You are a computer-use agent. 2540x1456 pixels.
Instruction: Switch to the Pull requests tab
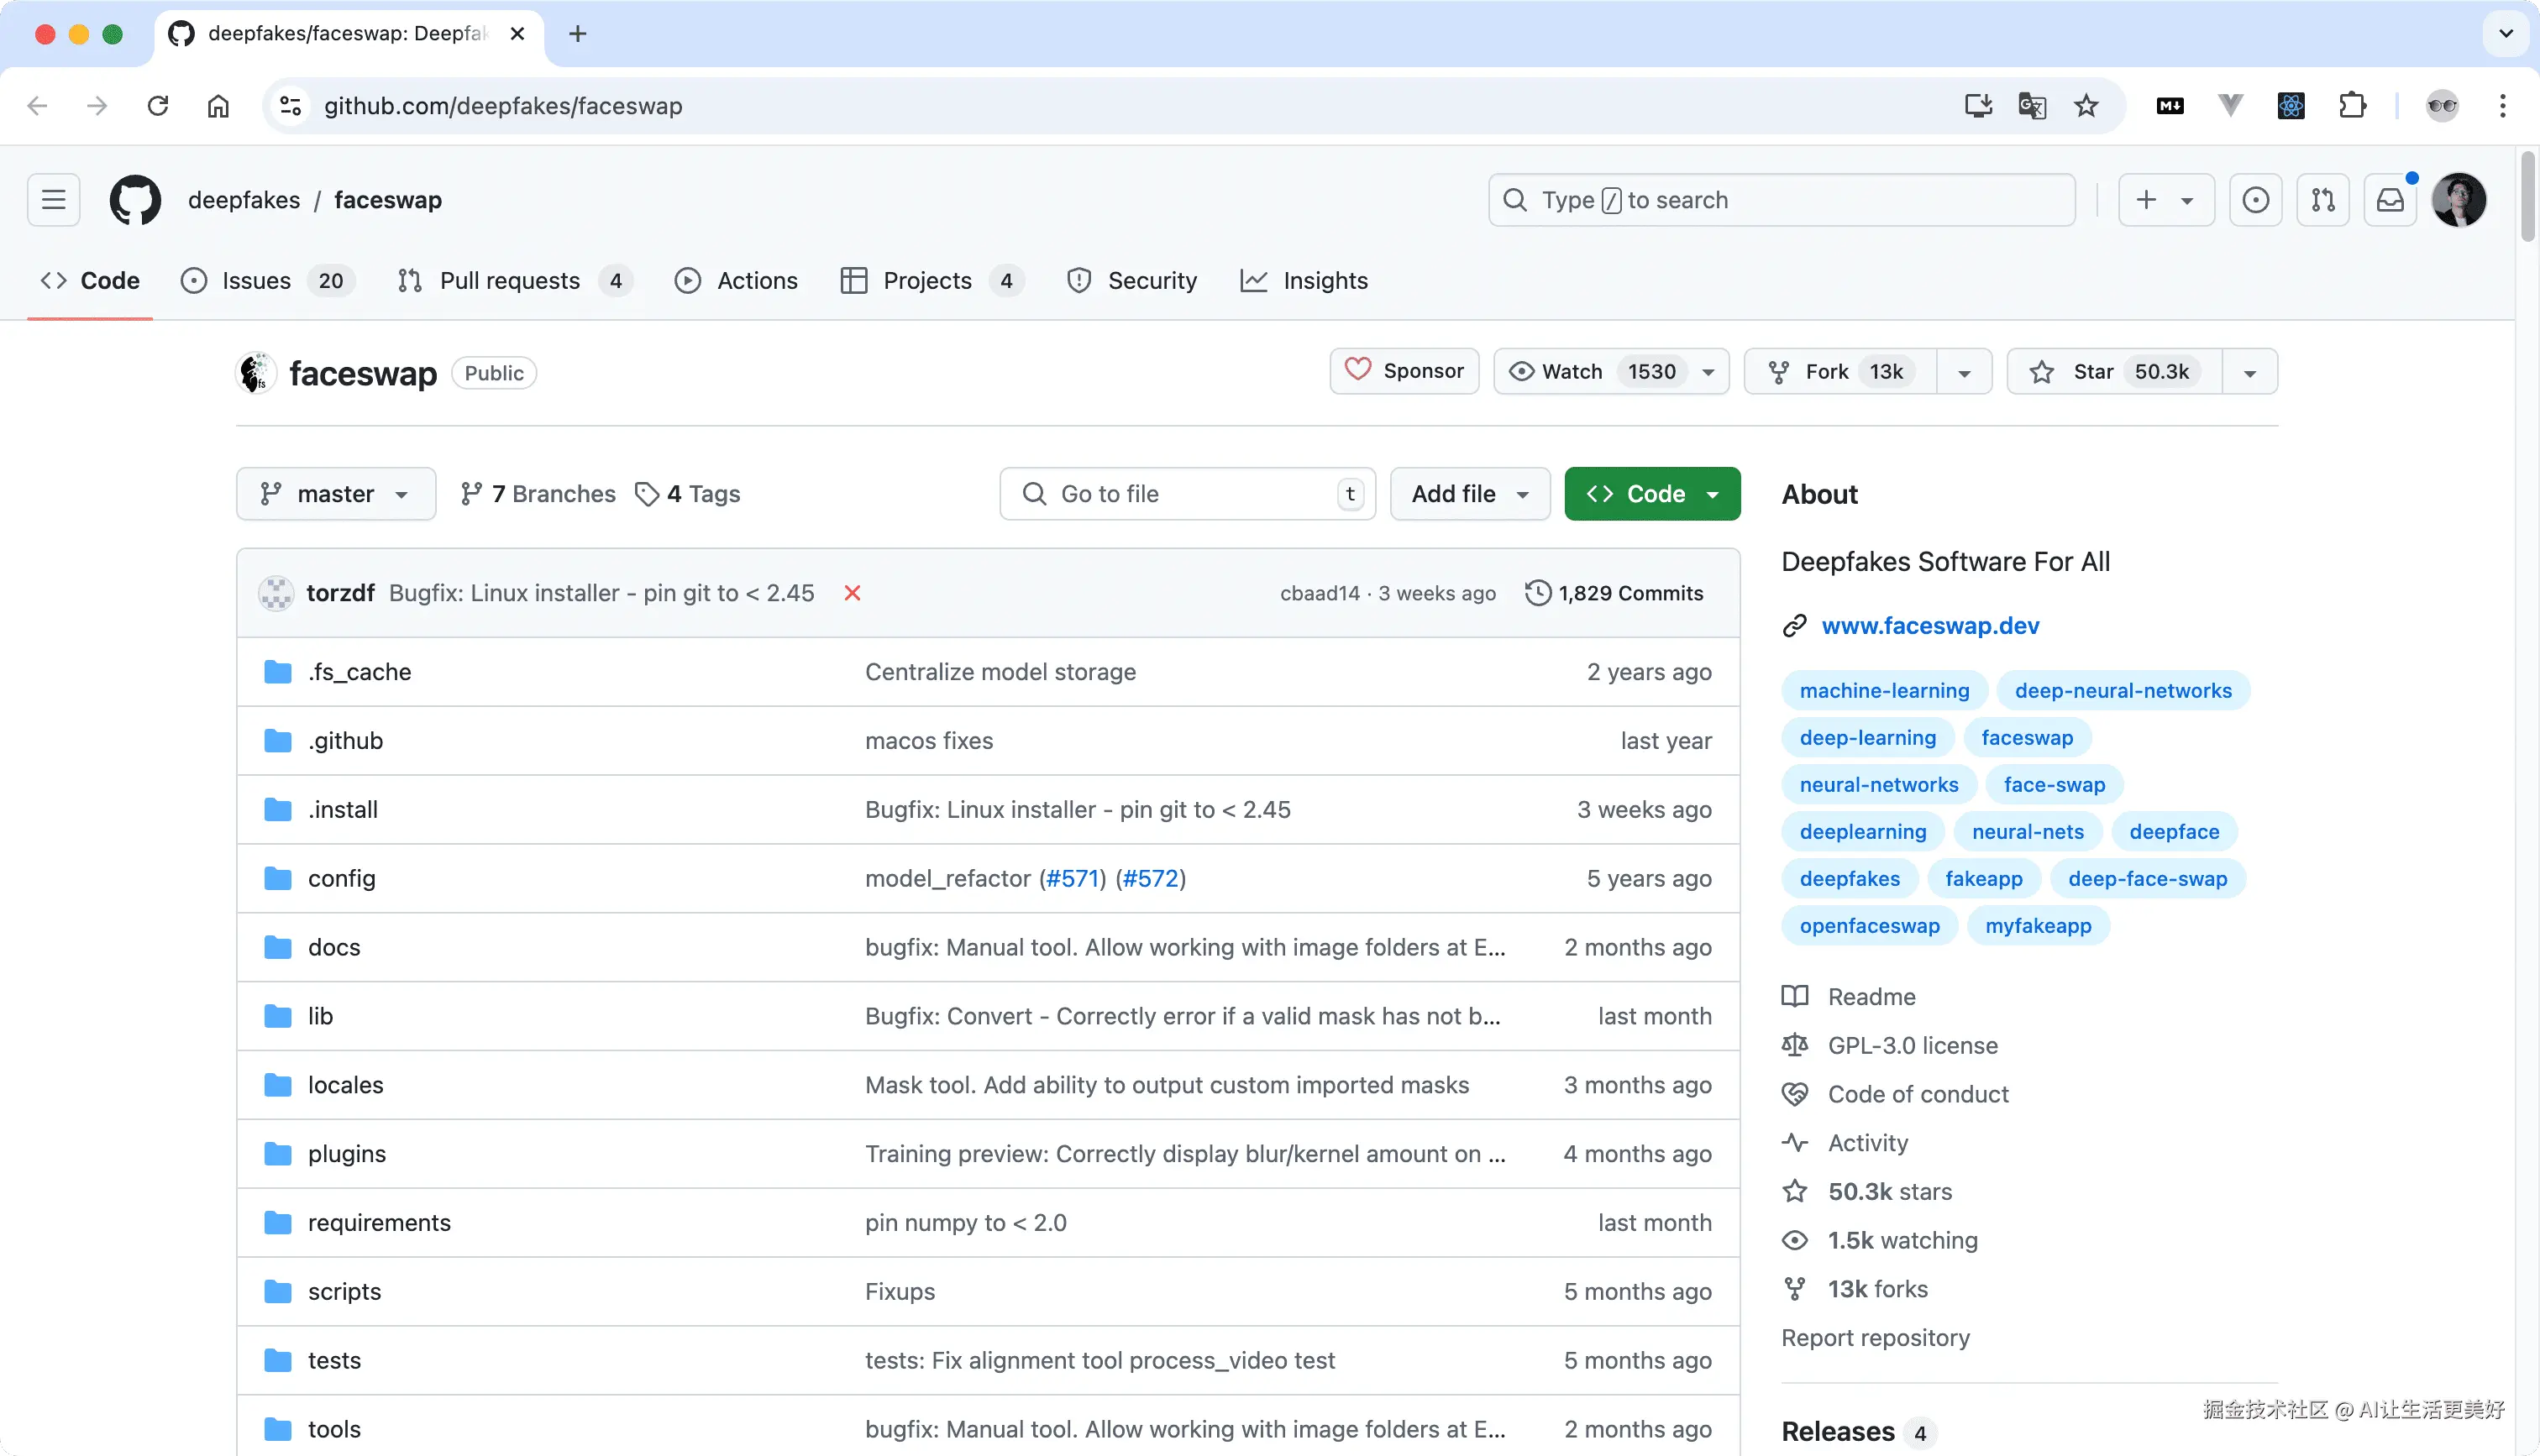[x=514, y=281]
